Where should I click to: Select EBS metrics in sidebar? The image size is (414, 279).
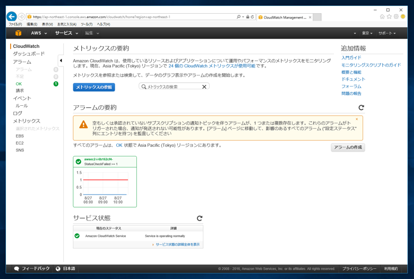coord(20,136)
